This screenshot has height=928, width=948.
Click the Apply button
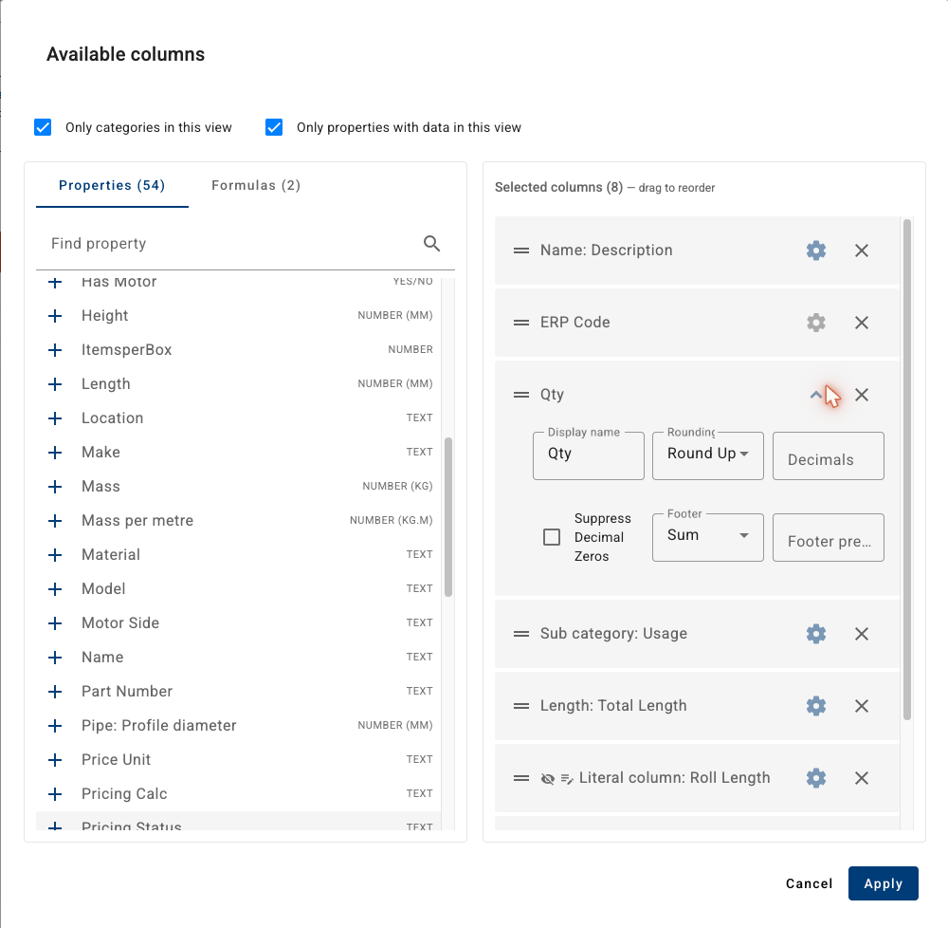coord(884,883)
